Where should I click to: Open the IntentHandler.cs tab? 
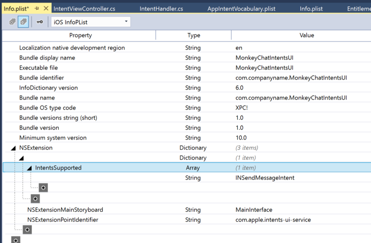pos(161,8)
